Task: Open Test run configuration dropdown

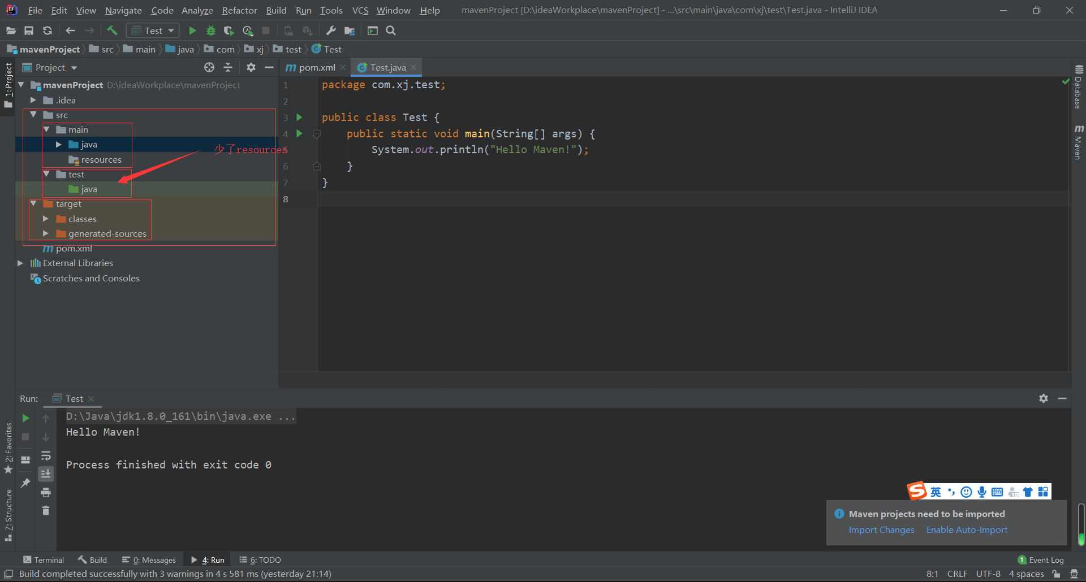Action: click(x=153, y=31)
